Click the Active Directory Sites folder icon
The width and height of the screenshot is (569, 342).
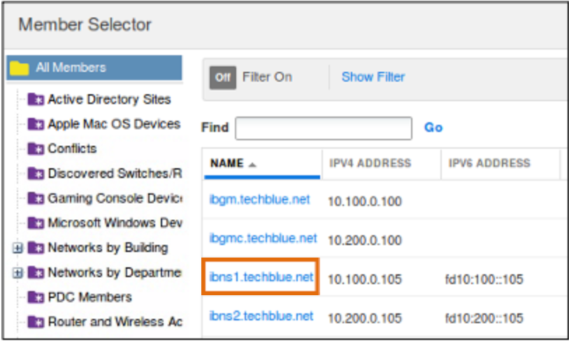[36, 99]
